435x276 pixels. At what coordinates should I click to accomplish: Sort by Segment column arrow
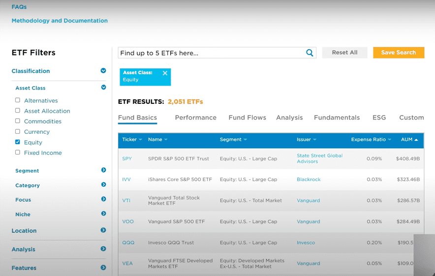click(x=246, y=140)
